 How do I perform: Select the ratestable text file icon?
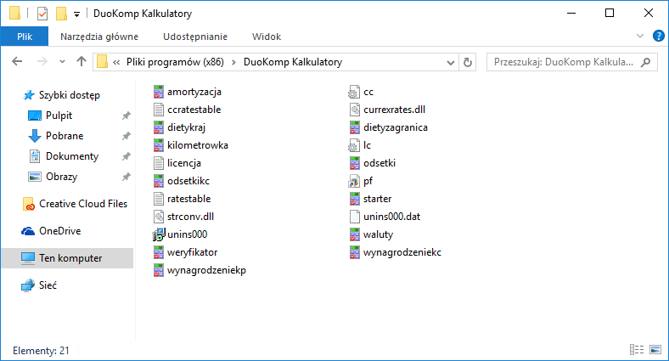point(159,200)
